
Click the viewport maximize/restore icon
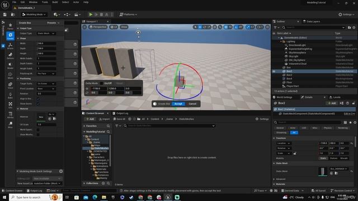[267, 27]
